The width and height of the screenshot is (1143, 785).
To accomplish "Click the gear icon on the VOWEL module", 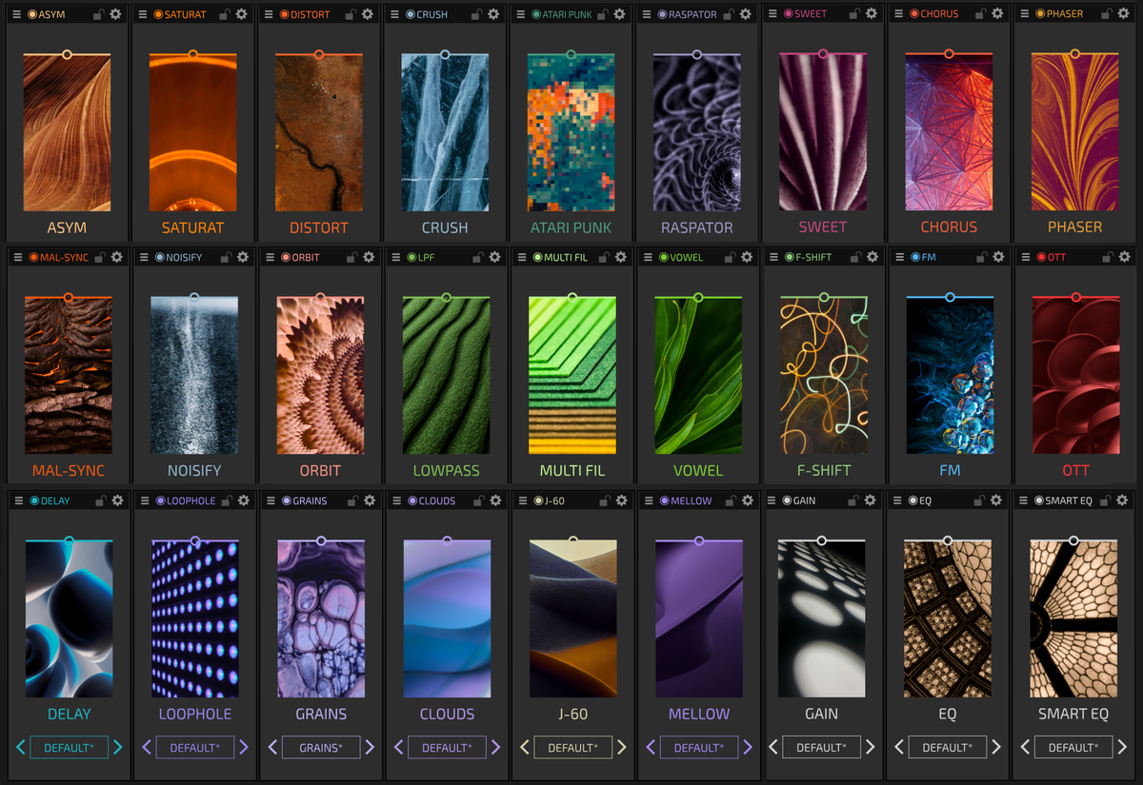I will (746, 256).
